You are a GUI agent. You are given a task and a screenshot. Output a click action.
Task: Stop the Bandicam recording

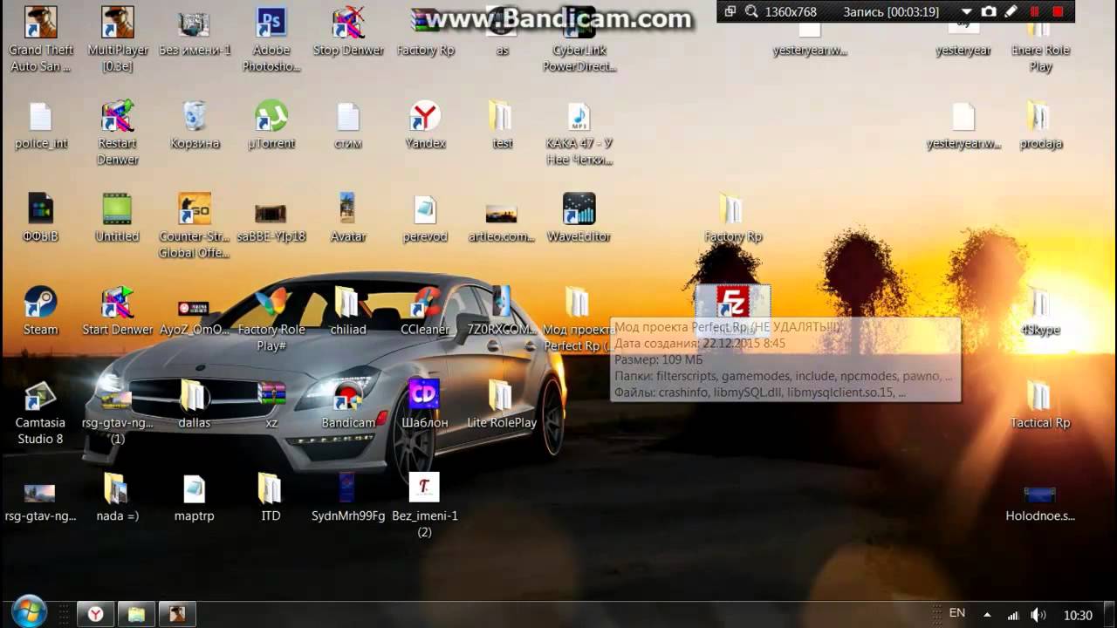tap(1058, 11)
